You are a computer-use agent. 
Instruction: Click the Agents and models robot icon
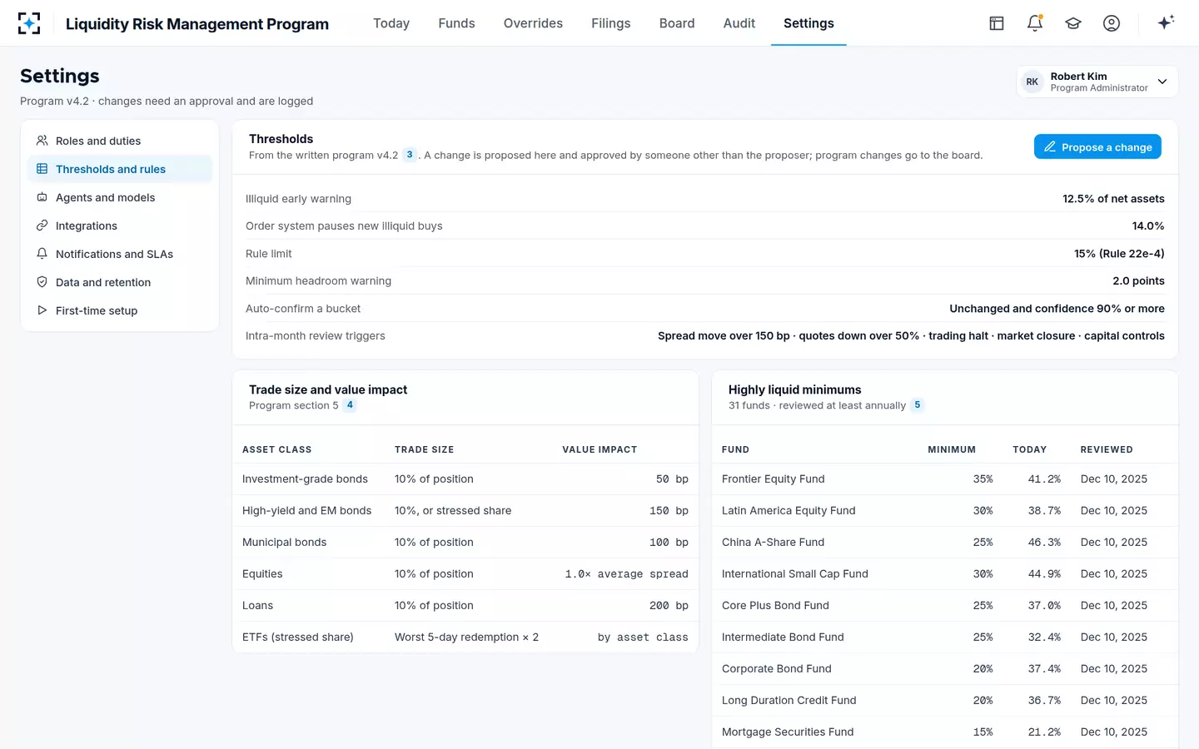coord(42,197)
